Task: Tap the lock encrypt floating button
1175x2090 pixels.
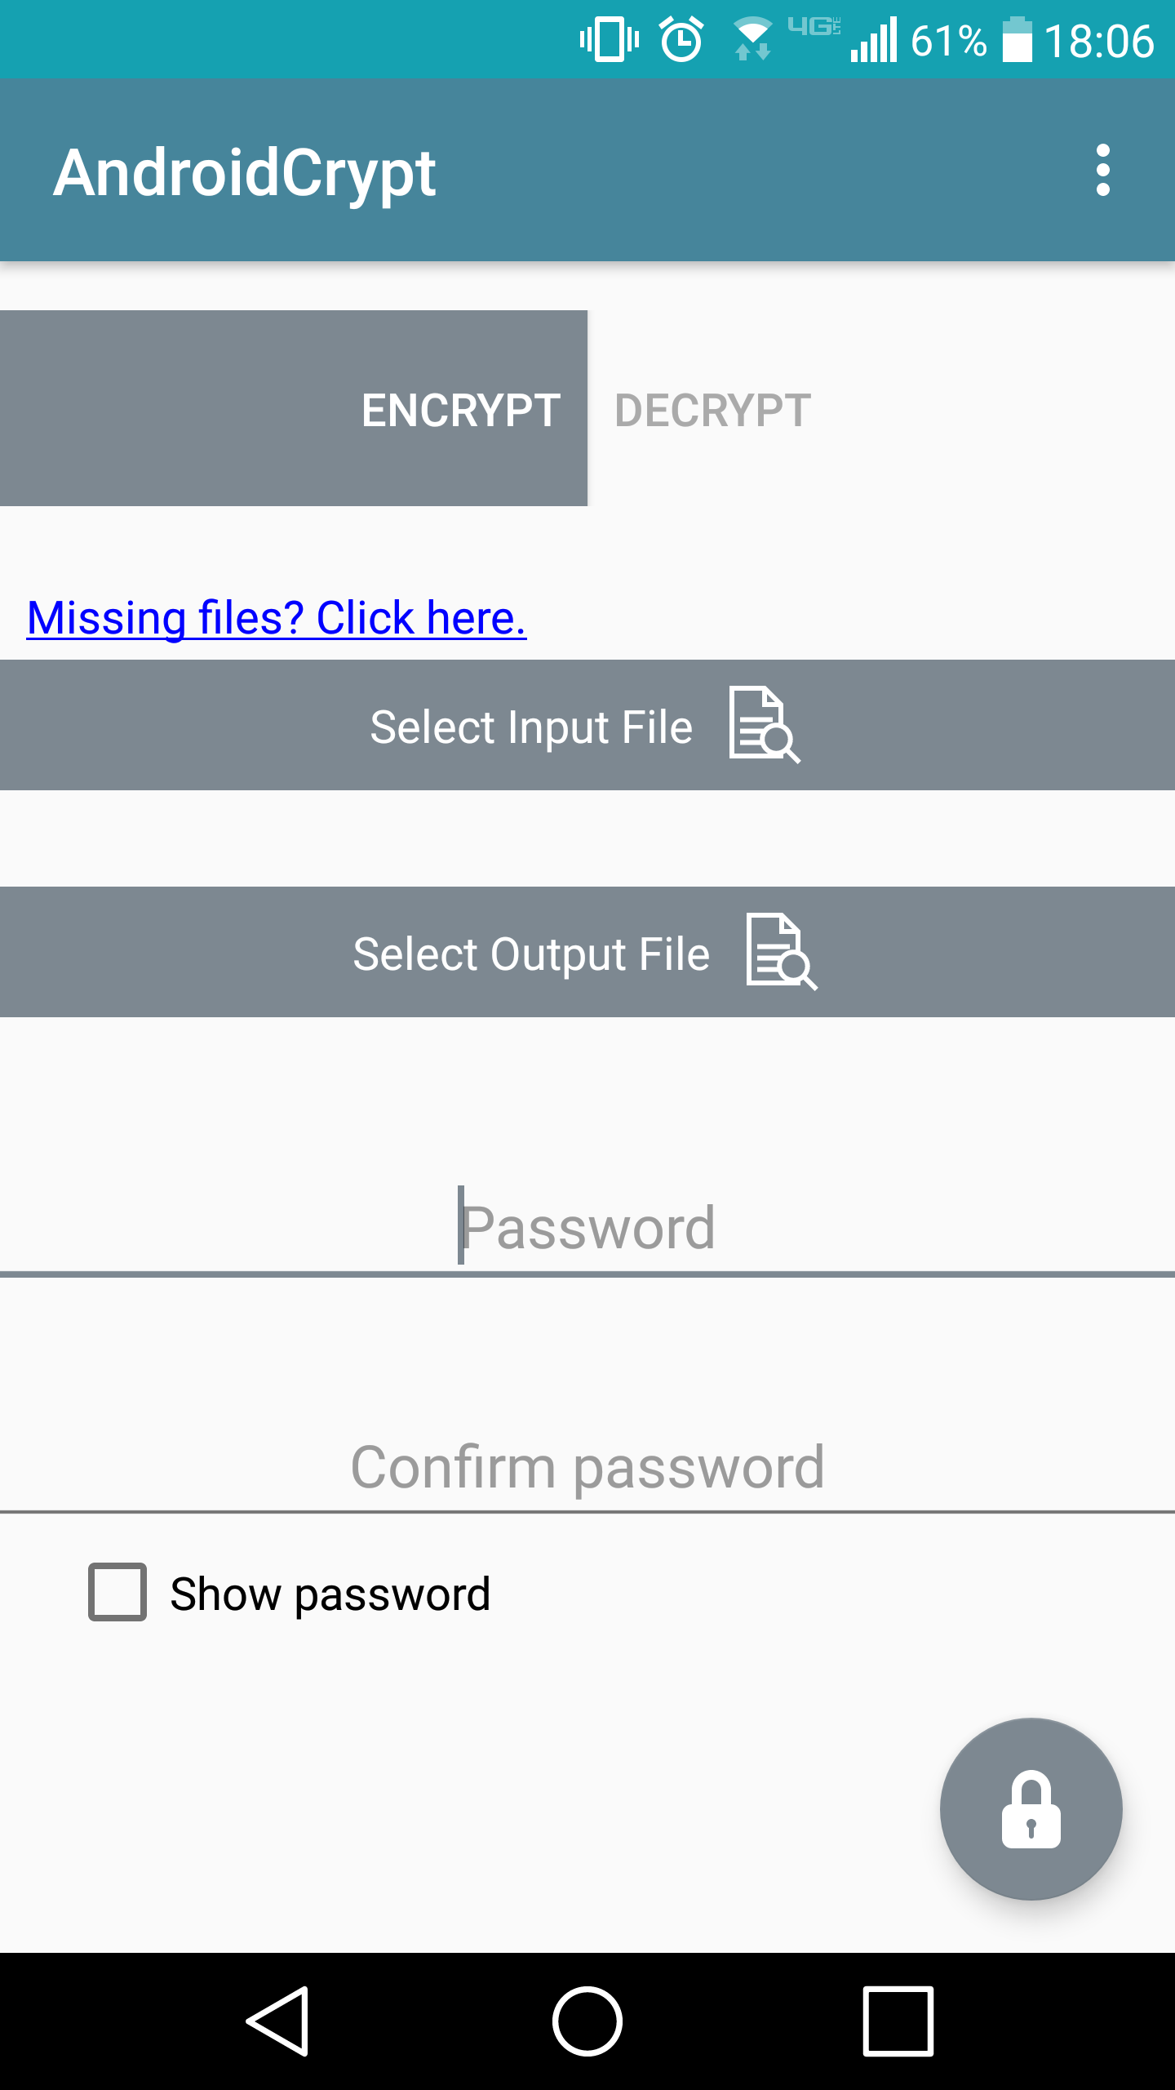Action: click(1031, 1808)
